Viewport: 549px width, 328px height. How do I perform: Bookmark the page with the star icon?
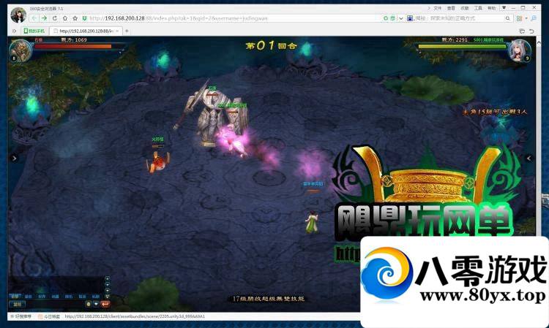click(75, 18)
